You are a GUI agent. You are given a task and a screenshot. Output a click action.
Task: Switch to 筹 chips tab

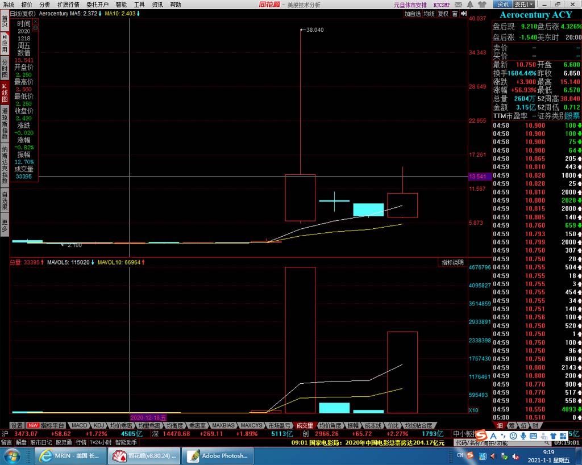512,425
